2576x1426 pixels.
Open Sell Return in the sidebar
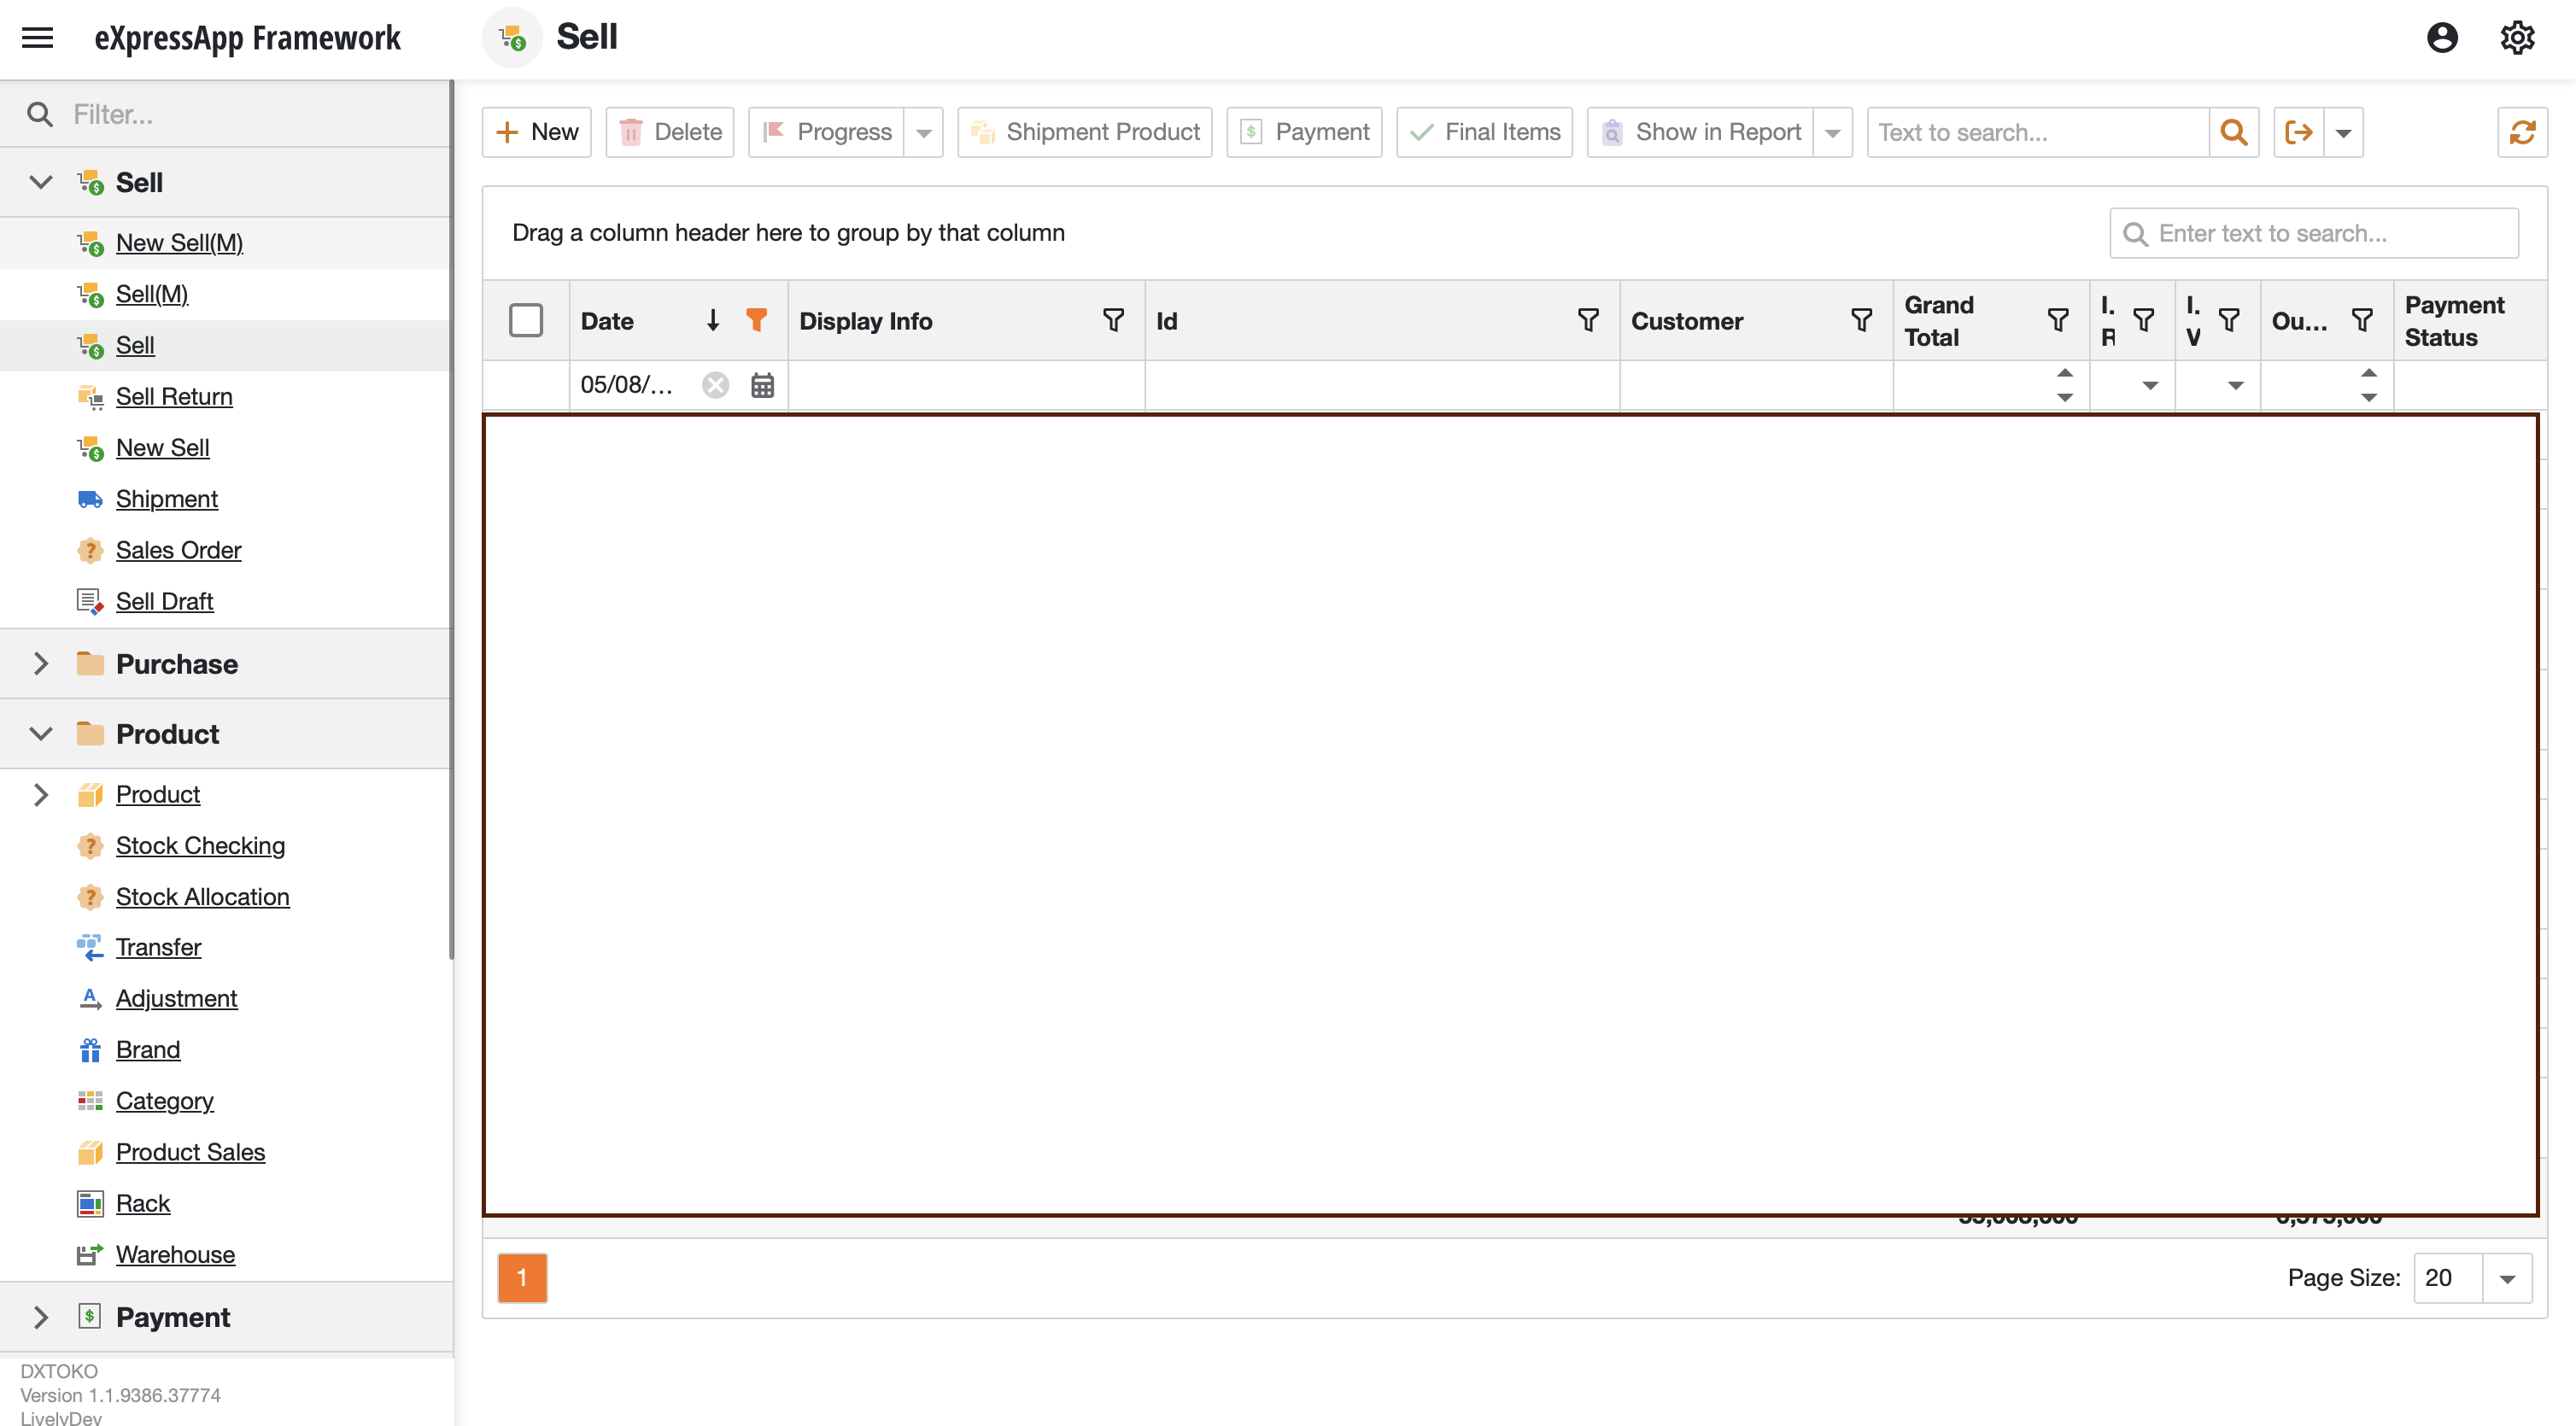174,396
